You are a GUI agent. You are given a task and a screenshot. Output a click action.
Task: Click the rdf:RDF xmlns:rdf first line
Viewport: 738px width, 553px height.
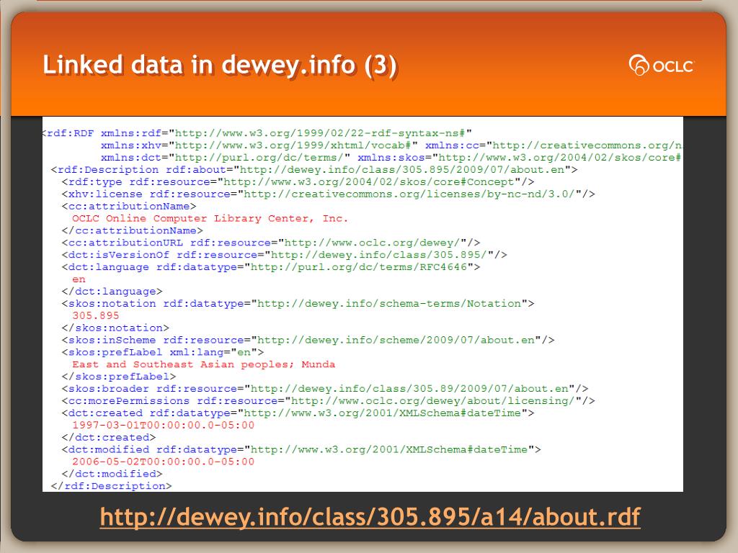[257, 133]
